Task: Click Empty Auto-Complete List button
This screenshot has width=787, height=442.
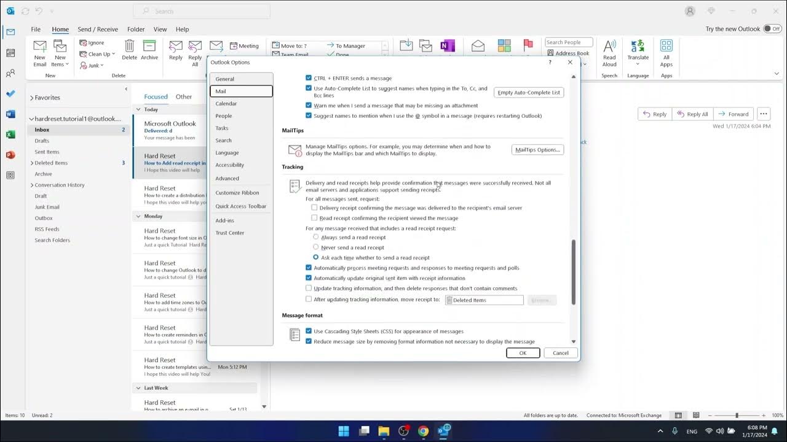Action: point(529,93)
